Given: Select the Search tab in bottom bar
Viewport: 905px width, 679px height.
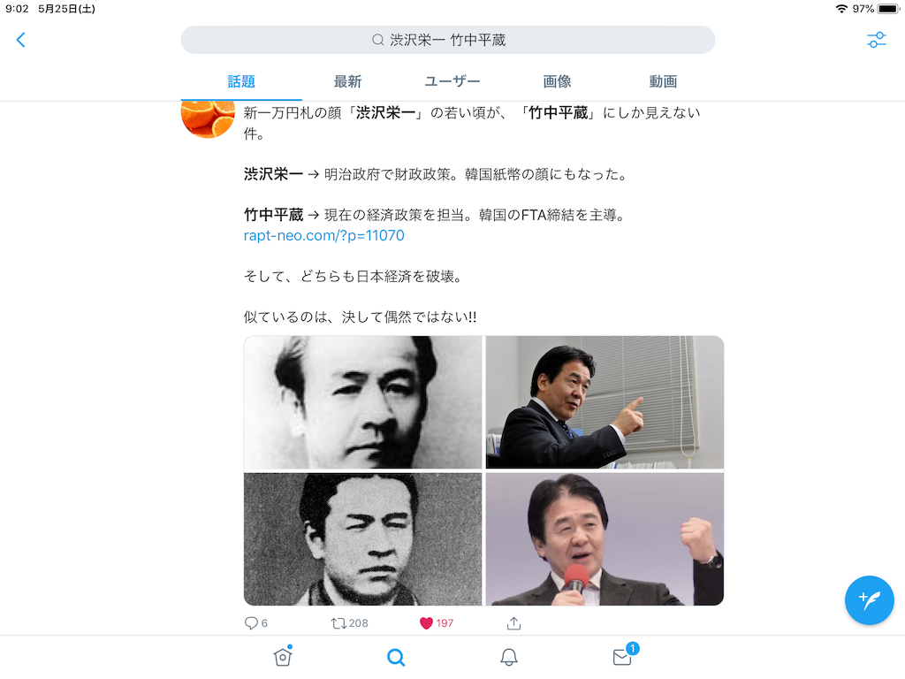Looking at the screenshot, I should (396, 657).
